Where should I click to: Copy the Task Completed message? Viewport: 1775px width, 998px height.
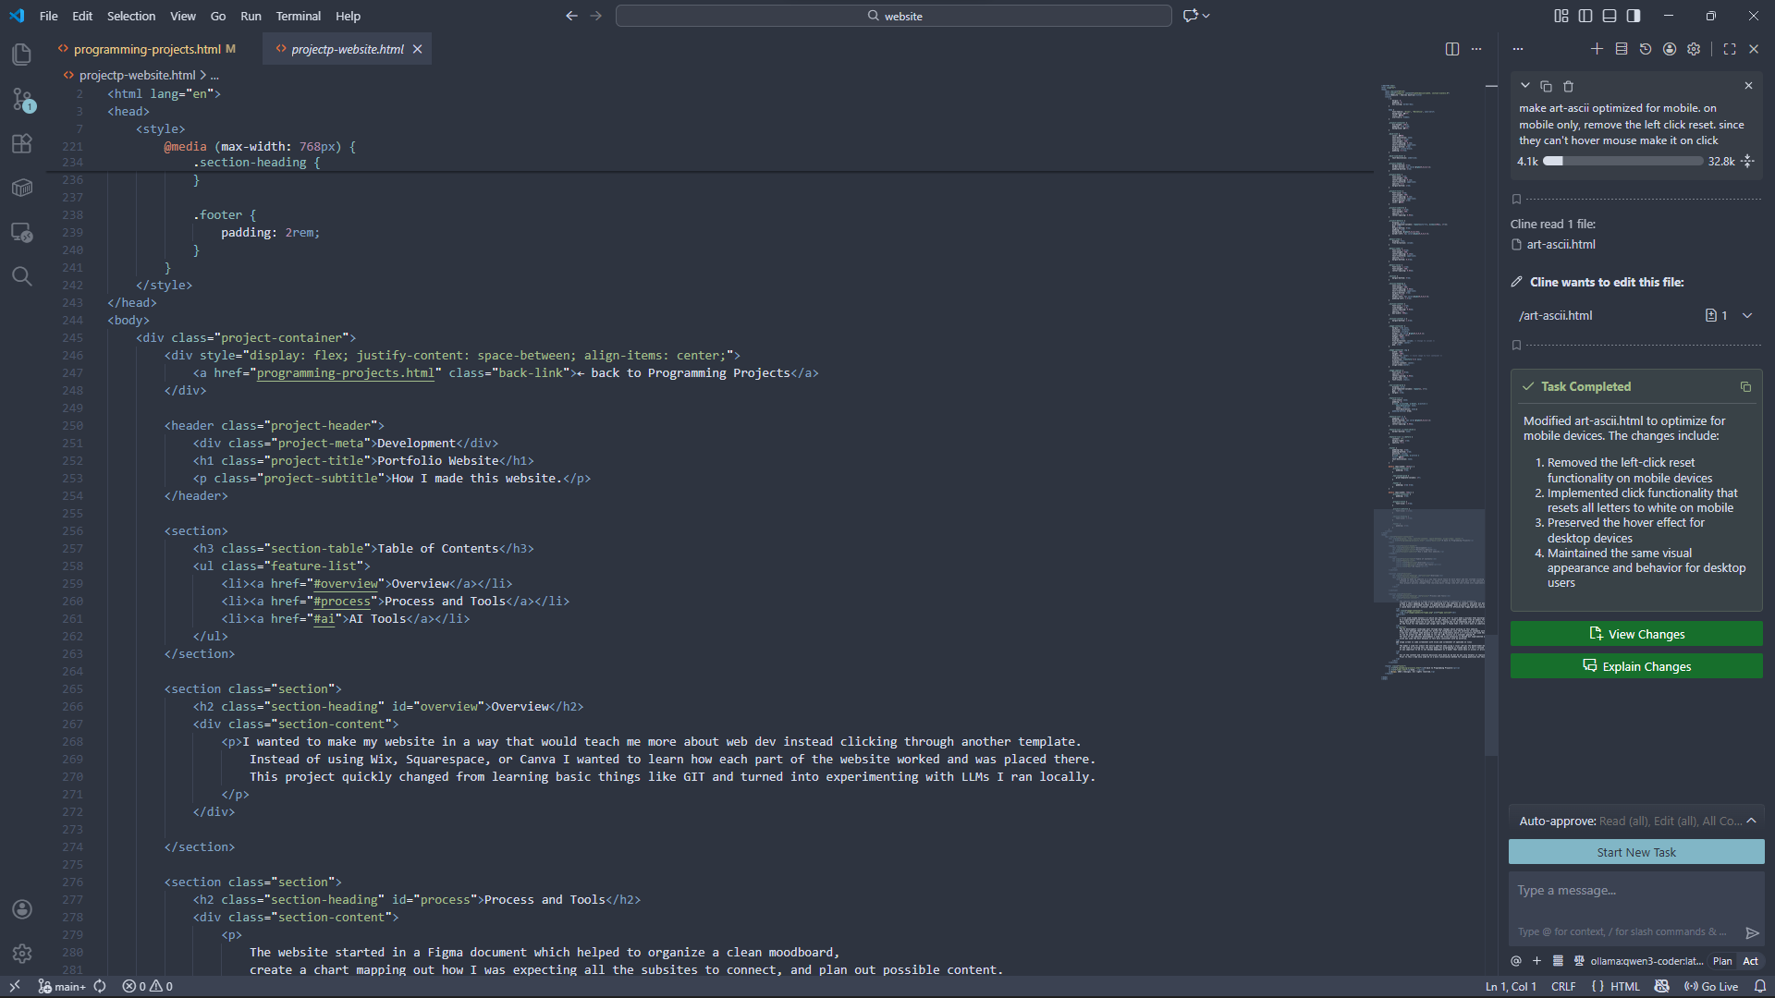[1745, 386]
